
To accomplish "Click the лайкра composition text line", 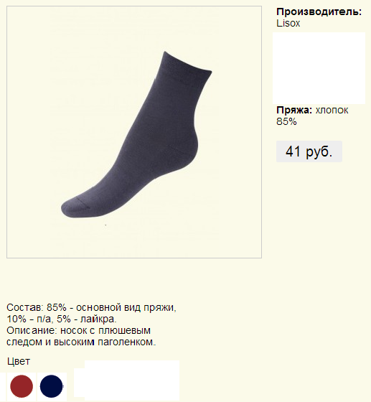I will (x=62, y=319).
